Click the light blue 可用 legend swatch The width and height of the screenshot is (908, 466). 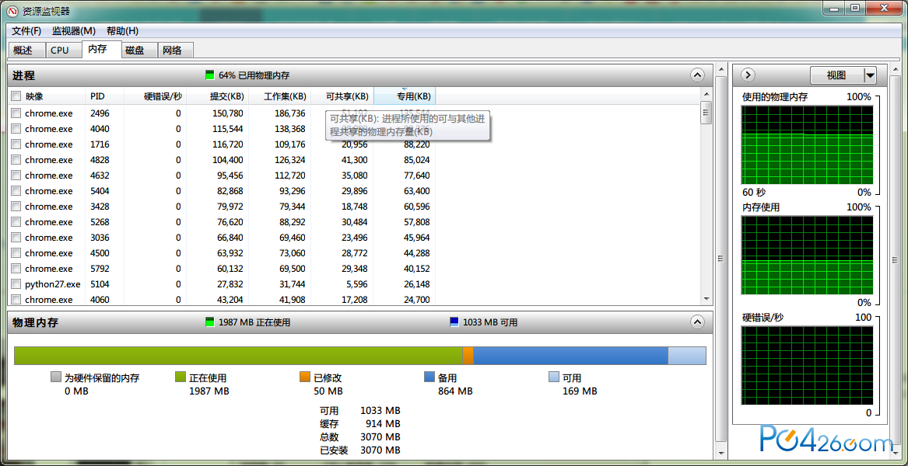[x=554, y=377]
